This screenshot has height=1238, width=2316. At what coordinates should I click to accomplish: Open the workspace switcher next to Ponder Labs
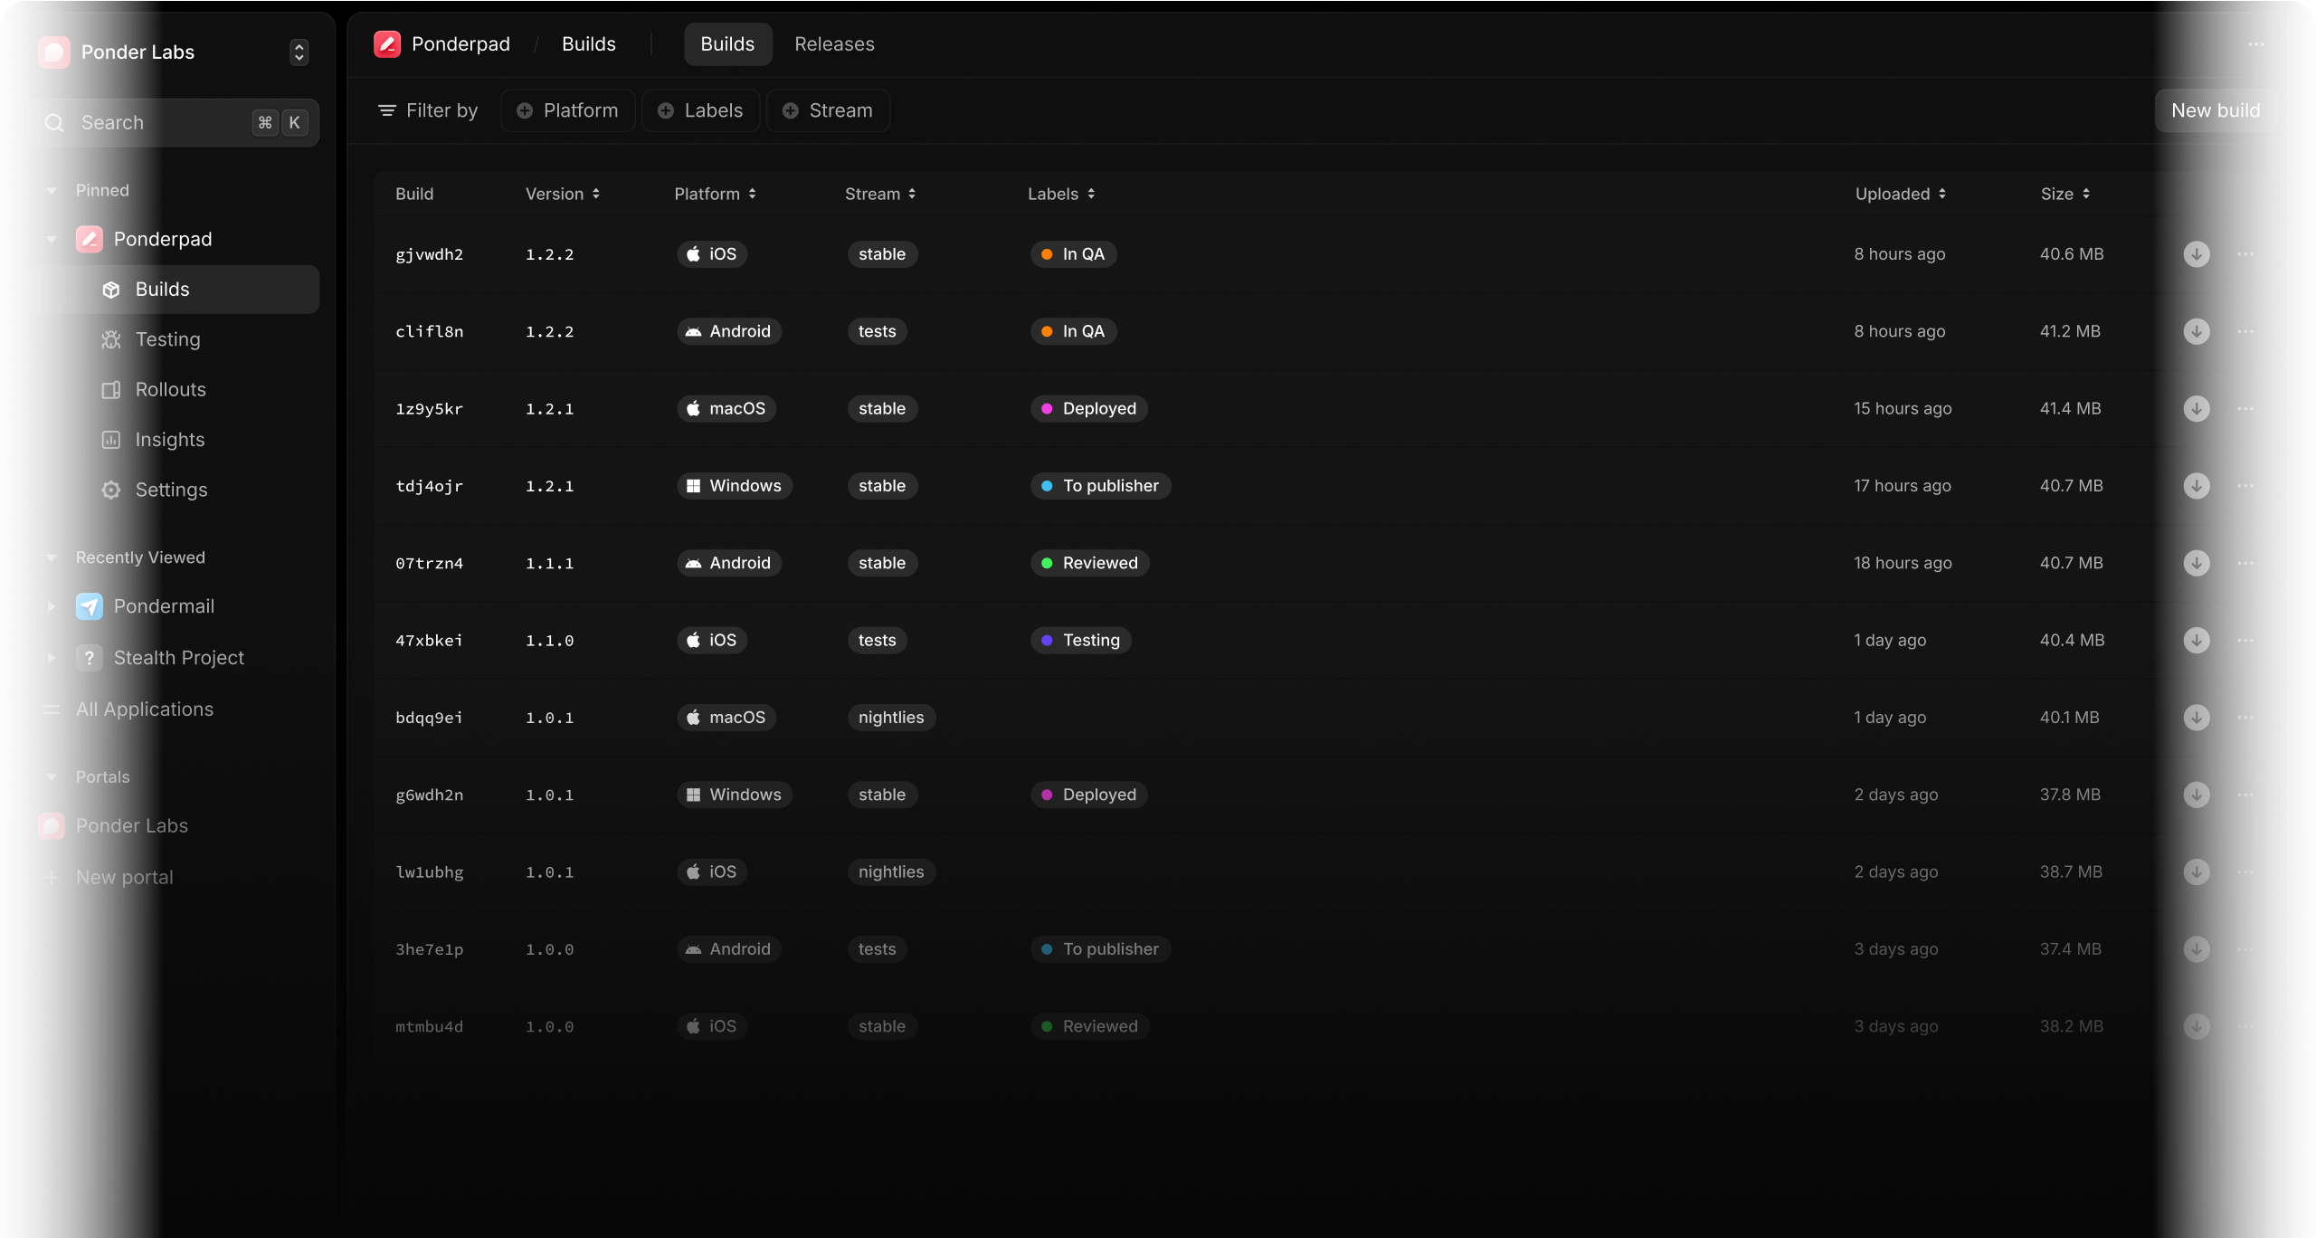pyautogui.click(x=299, y=52)
